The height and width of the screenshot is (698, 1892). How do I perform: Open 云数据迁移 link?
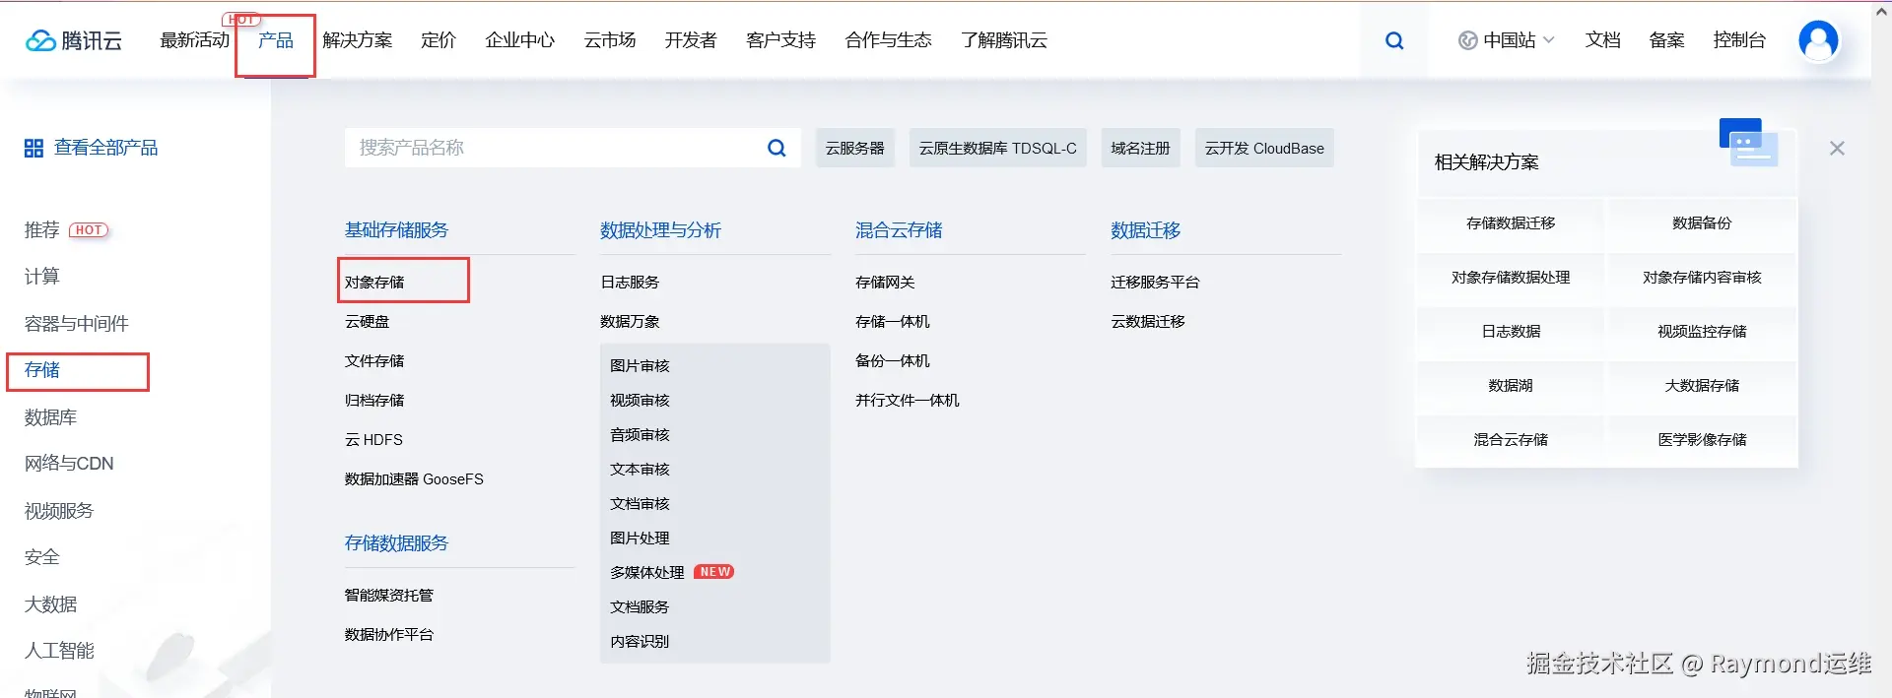(x=1148, y=322)
